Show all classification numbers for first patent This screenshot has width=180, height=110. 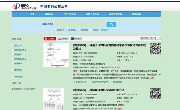coord(118,67)
